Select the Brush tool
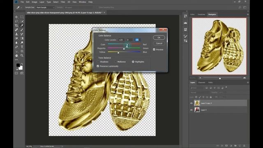263x148 pixels. (x=22, y=30)
